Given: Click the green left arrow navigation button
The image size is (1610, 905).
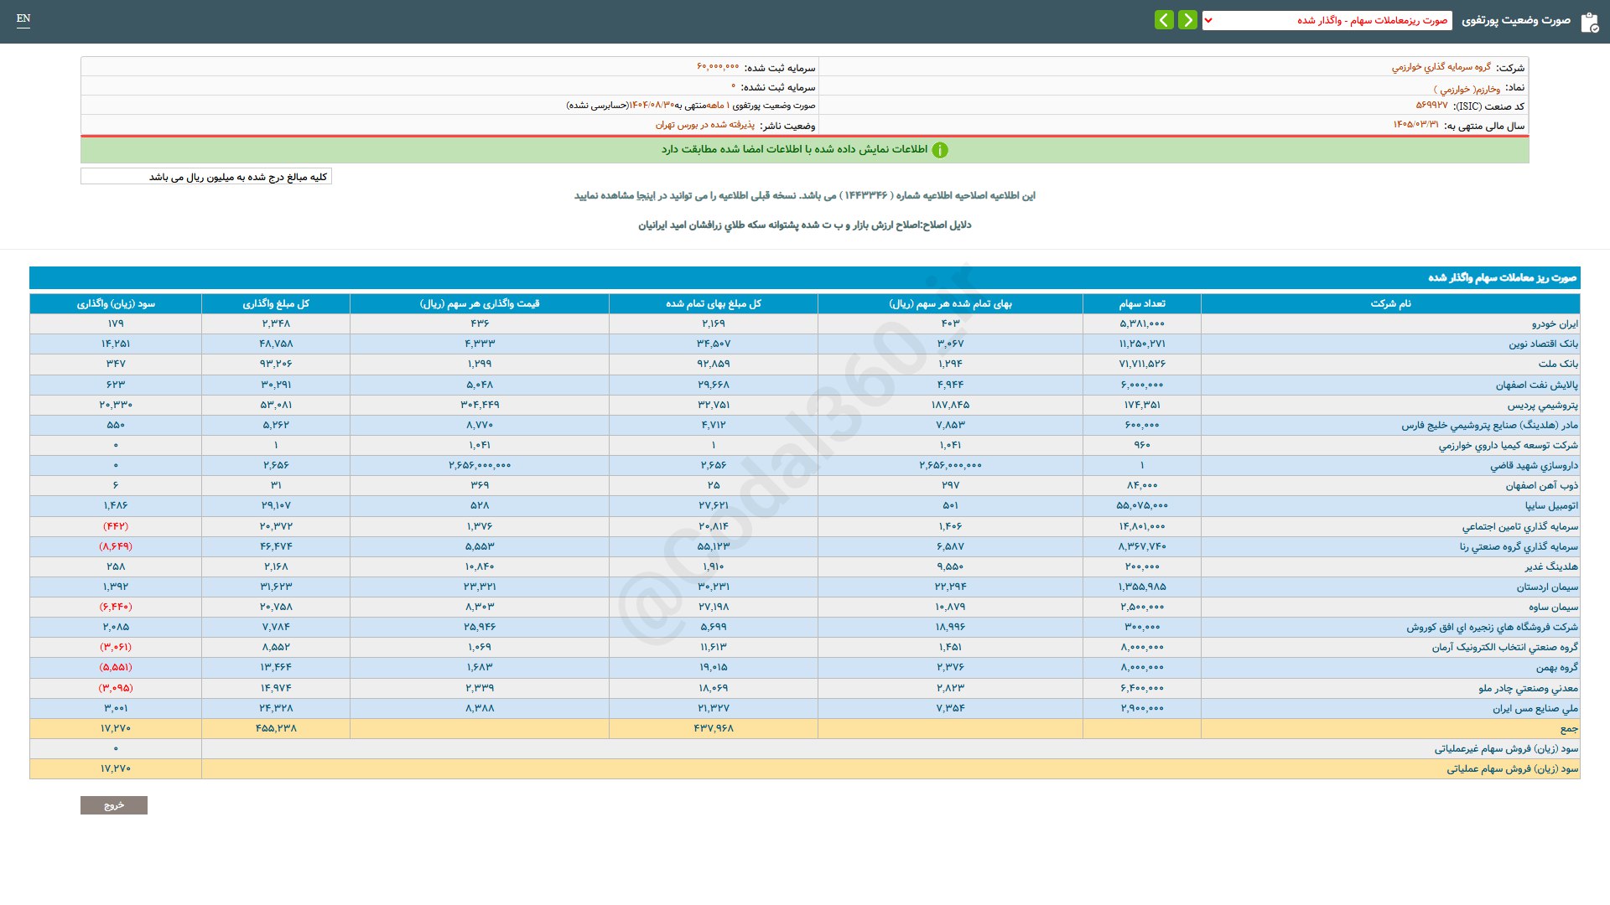Looking at the screenshot, I should (x=1164, y=20).
